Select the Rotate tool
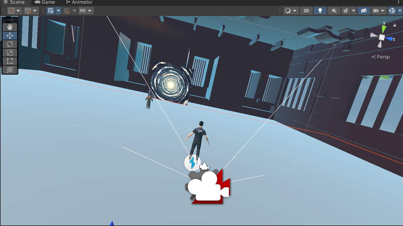The width and height of the screenshot is (403, 226). [x=10, y=44]
